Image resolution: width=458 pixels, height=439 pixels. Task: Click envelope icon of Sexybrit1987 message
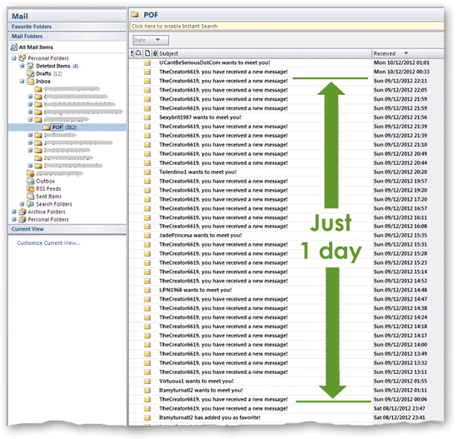[147, 117]
